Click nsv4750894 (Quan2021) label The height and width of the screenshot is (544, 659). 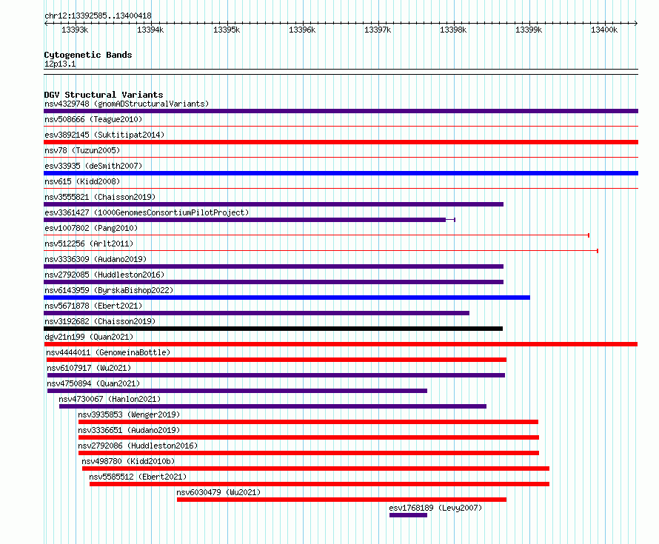point(93,383)
